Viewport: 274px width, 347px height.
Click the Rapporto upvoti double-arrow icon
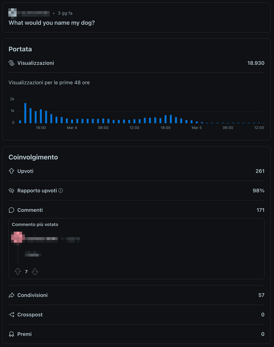[x=12, y=191]
